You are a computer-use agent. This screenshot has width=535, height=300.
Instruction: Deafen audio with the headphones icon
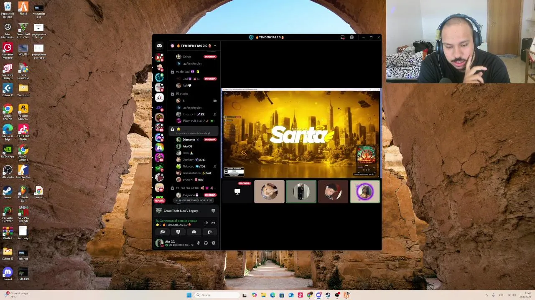(x=206, y=243)
